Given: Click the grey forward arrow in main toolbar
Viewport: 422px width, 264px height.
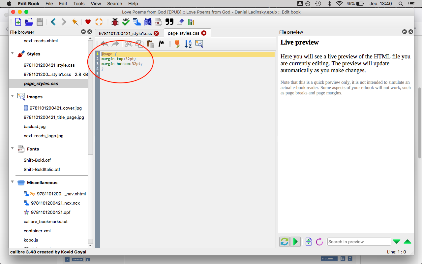Looking at the screenshot, I should 64,22.
